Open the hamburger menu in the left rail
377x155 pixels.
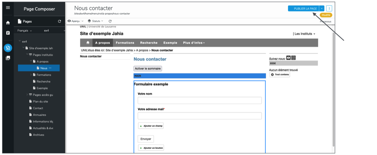click(x=8, y=8)
